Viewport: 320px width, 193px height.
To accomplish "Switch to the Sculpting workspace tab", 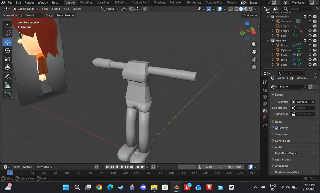I will (x=103, y=2).
